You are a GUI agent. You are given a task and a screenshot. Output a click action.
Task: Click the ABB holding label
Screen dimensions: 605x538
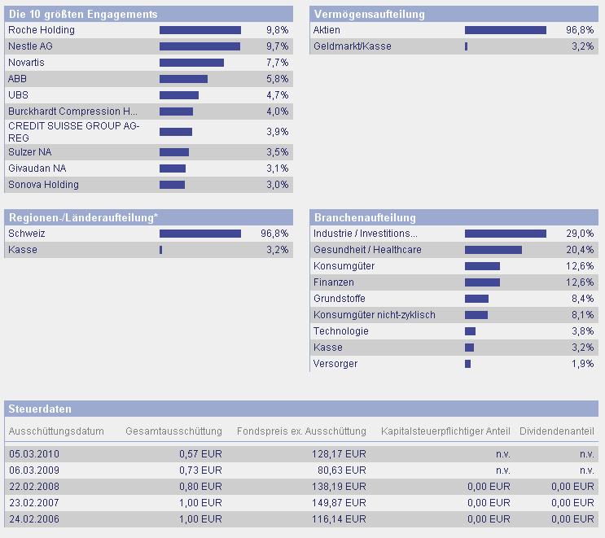tap(17, 79)
